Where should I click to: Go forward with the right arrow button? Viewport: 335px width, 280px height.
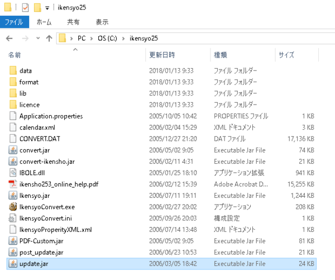pos(25,39)
